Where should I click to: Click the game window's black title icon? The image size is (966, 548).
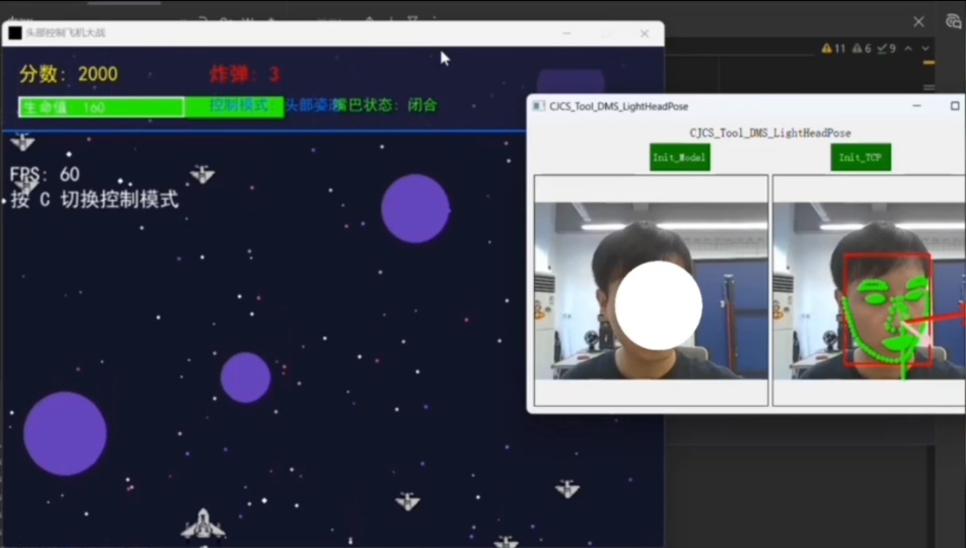pyautogui.click(x=15, y=34)
